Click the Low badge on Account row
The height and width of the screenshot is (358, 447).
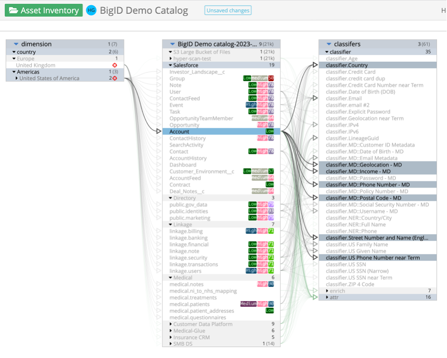tap(270, 131)
